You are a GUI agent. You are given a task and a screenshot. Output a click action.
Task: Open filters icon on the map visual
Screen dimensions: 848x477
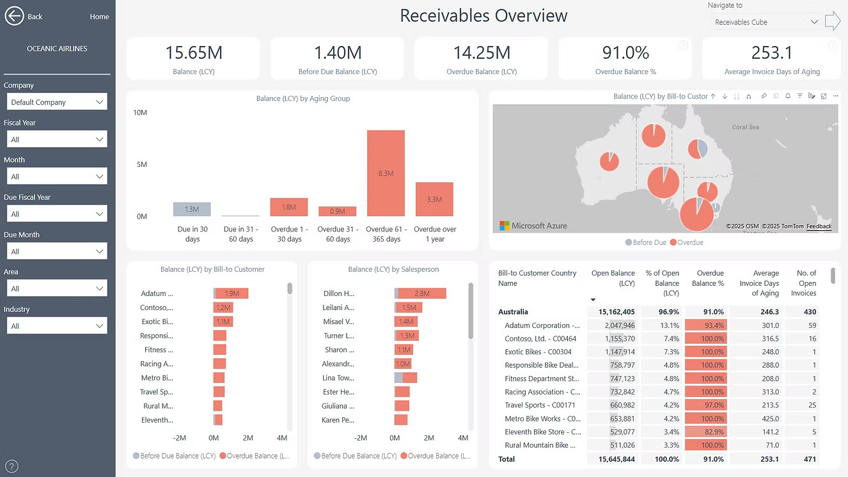point(799,97)
